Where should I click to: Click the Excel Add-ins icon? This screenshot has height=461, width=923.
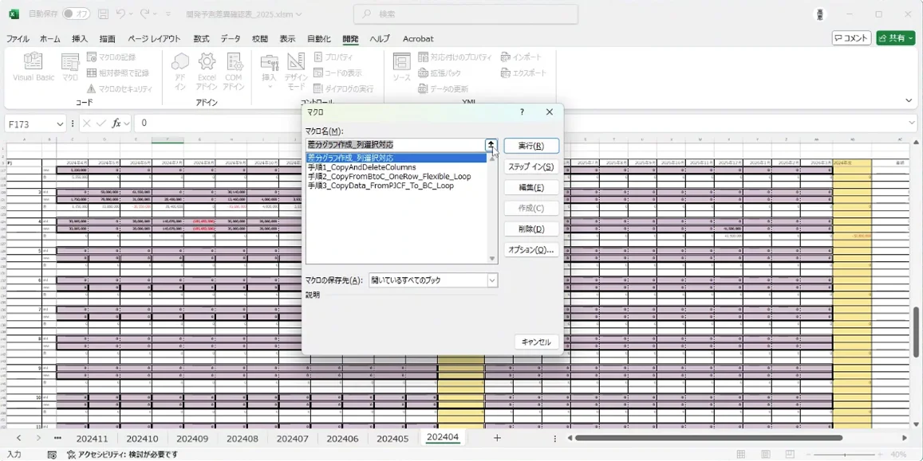(x=207, y=63)
